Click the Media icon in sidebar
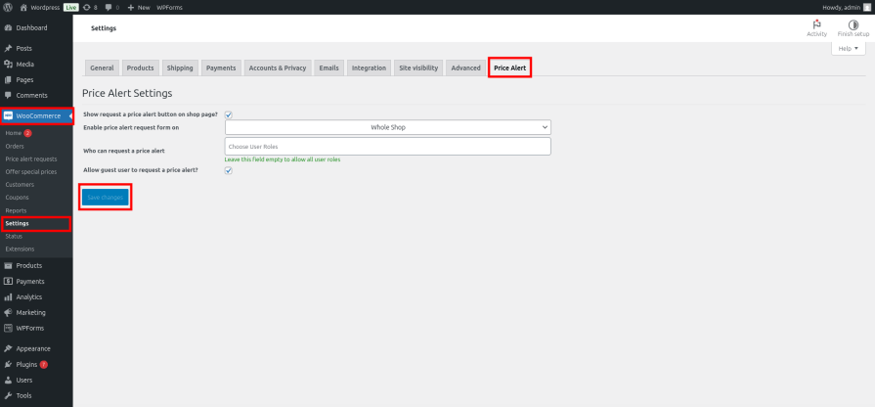 pyautogui.click(x=8, y=65)
